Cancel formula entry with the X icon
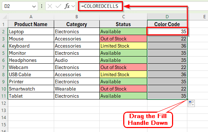This screenshot has width=208, height=132. (50, 6)
